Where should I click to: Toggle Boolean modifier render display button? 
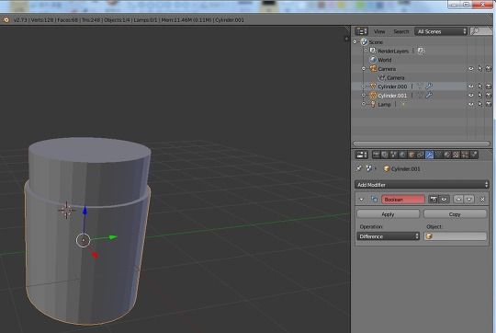tap(434, 199)
